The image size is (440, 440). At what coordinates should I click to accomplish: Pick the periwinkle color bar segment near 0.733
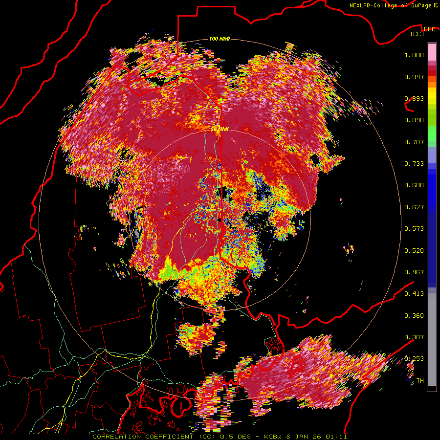pyautogui.click(x=432, y=155)
